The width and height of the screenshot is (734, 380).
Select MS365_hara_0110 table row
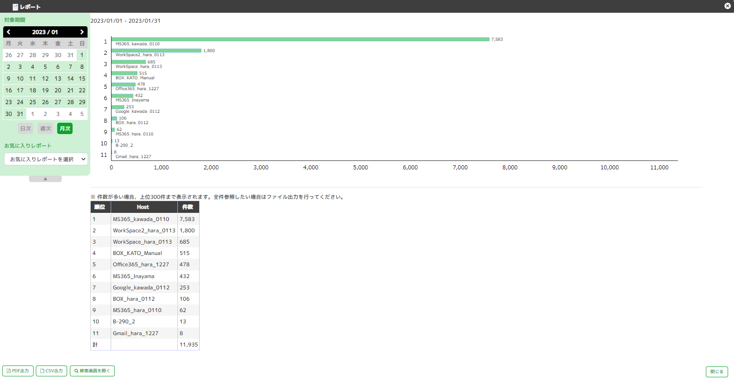click(x=145, y=310)
